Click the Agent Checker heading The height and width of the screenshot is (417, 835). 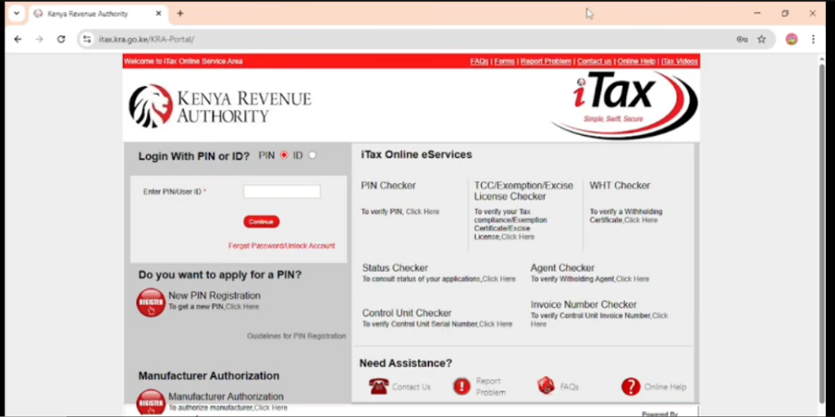(563, 268)
